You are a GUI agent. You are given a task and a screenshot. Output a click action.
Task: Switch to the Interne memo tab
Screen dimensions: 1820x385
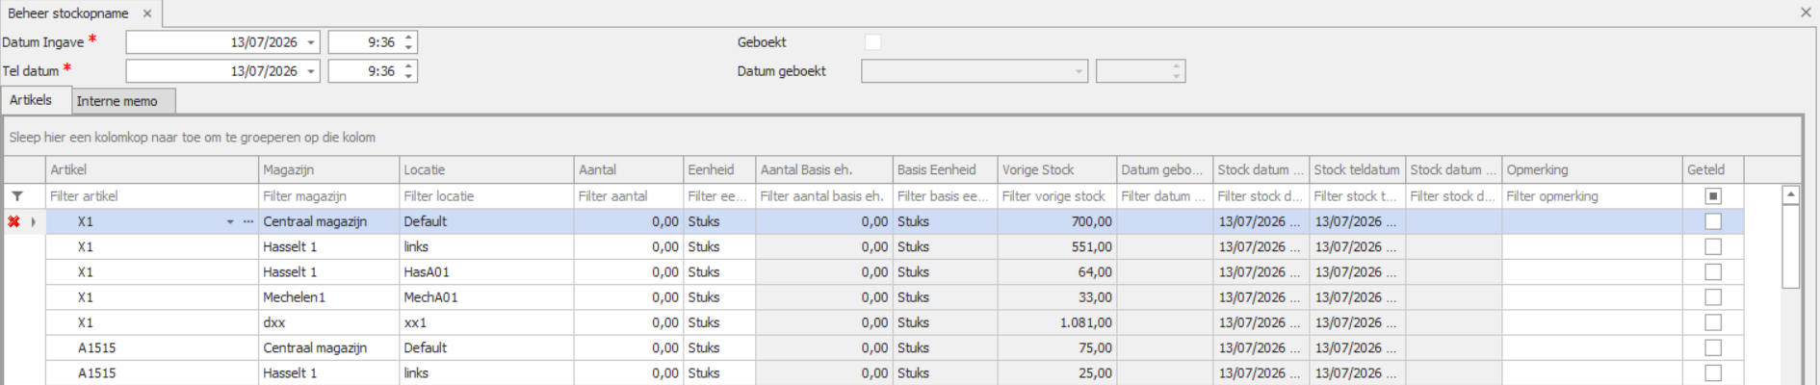123,101
